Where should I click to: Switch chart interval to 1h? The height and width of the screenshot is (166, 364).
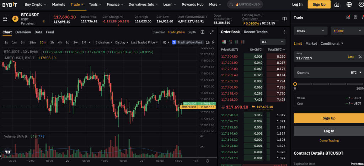(52, 43)
